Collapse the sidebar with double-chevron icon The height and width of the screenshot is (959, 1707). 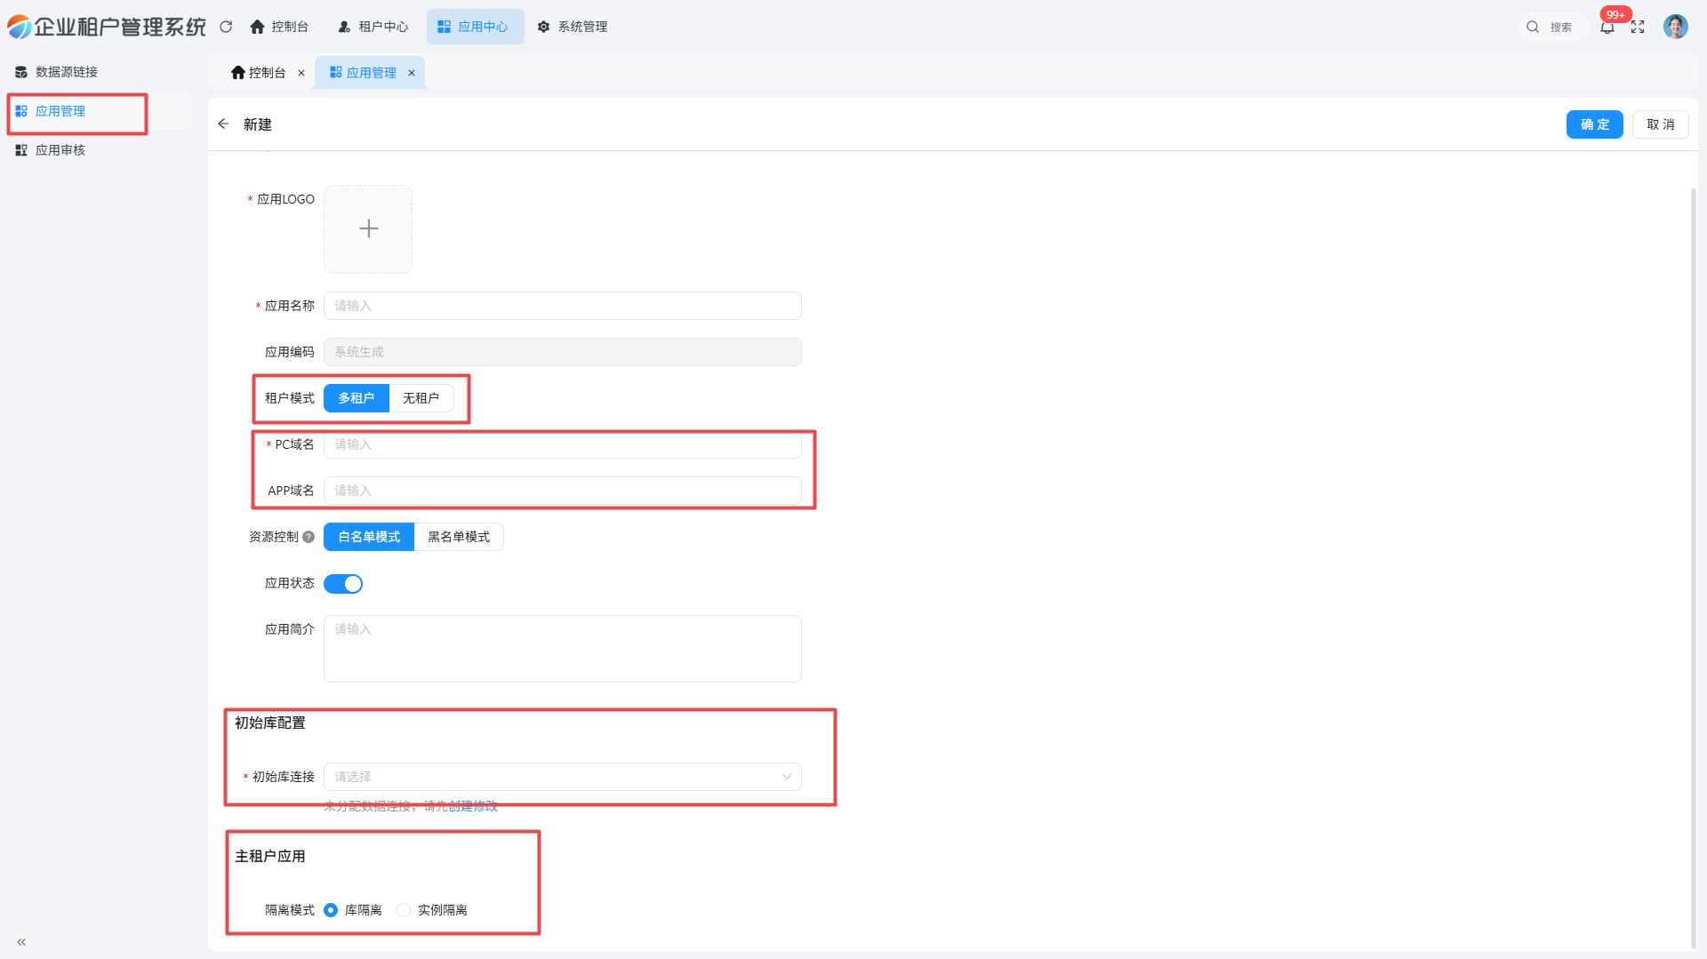pyautogui.click(x=21, y=942)
